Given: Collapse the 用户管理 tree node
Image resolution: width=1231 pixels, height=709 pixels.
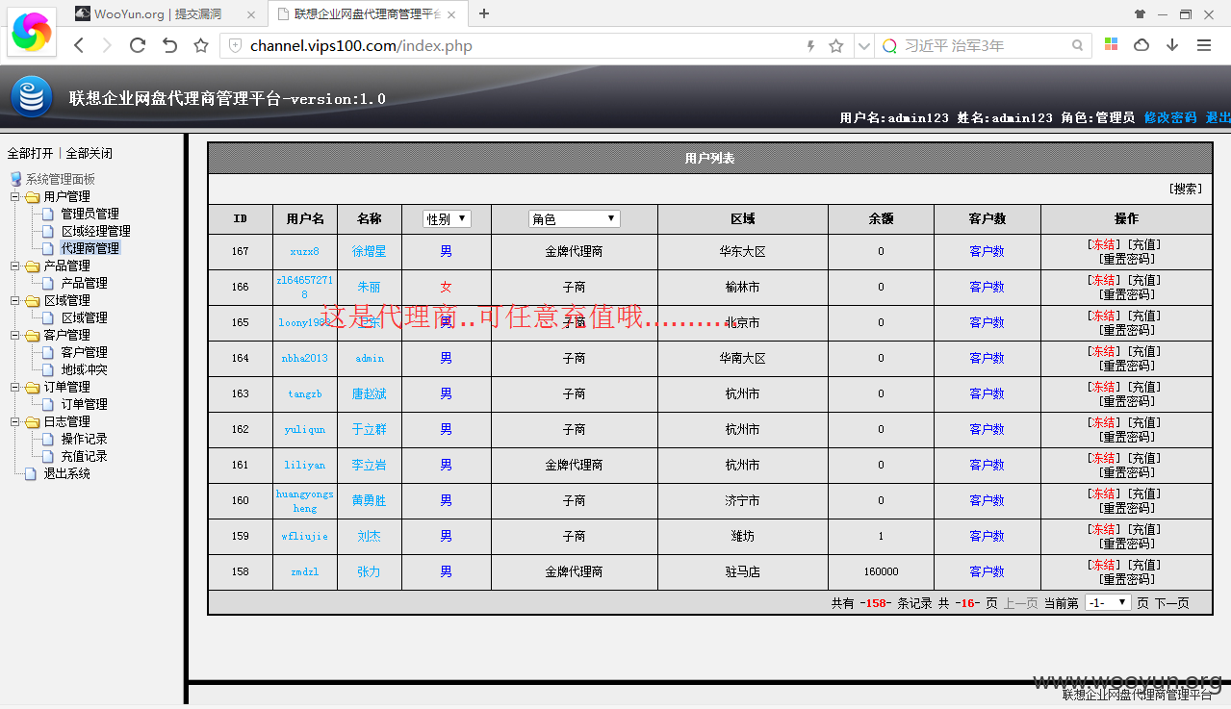Looking at the screenshot, I should coord(14,196).
